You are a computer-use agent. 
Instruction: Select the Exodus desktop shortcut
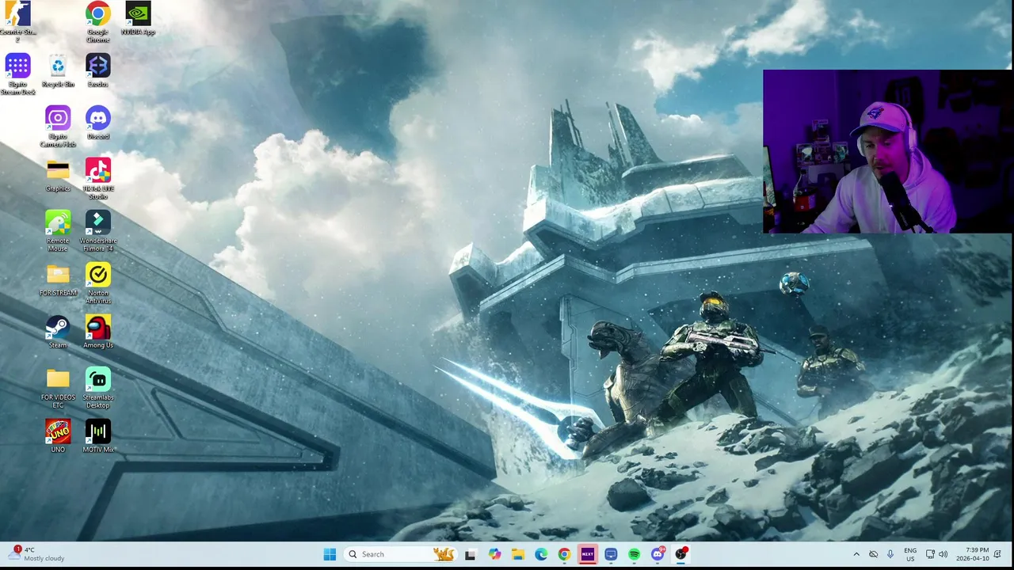pyautogui.click(x=97, y=70)
